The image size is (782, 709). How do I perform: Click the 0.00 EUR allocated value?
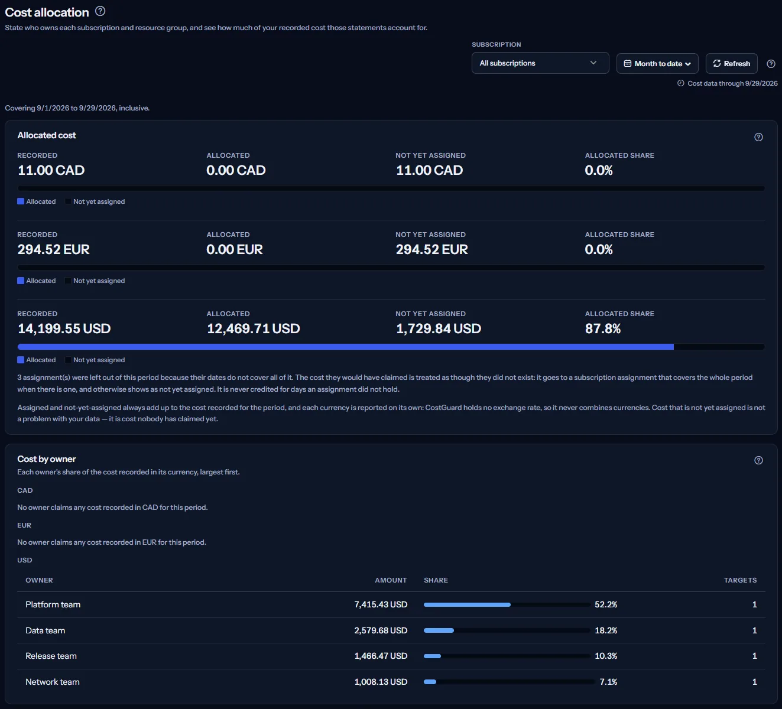(235, 249)
